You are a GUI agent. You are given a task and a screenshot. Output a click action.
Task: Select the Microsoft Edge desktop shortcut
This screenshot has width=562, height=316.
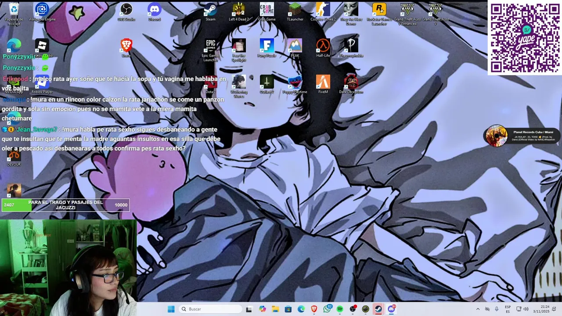click(x=14, y=46)
